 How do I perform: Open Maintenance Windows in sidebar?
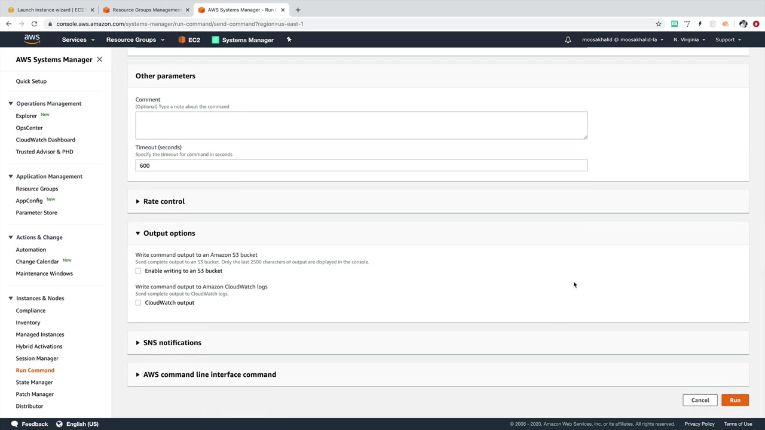coord(44,274)
